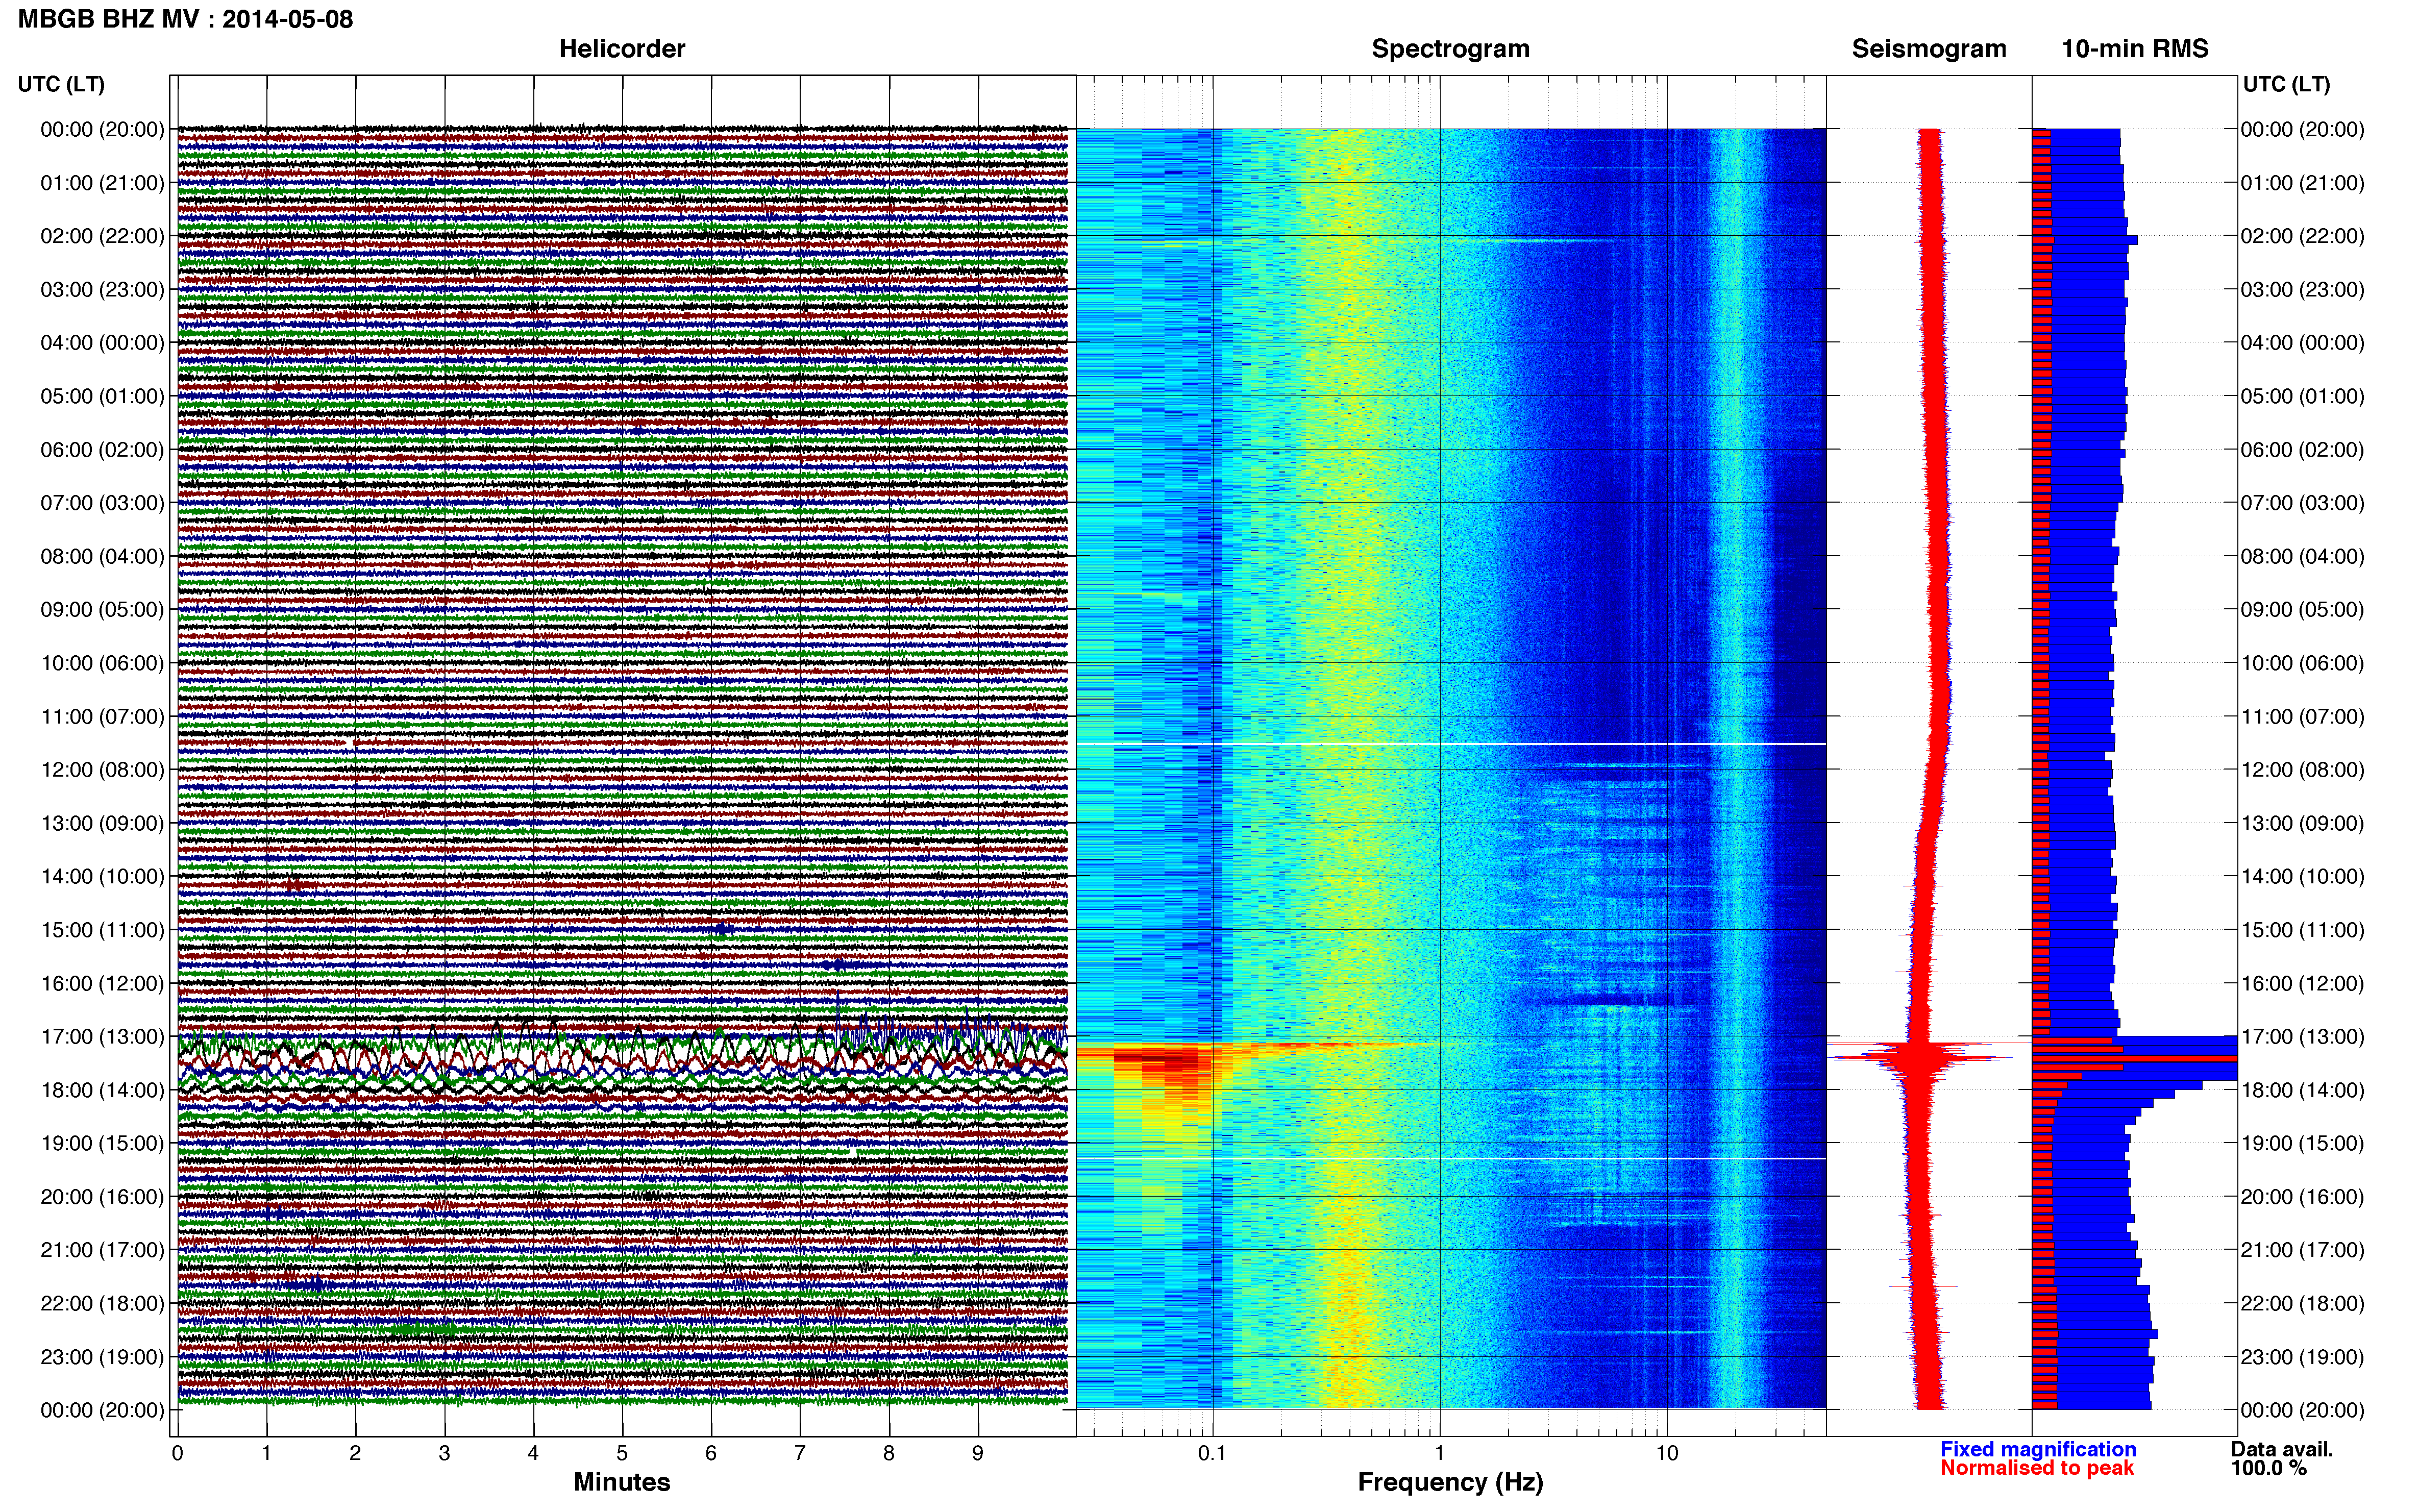This screenshot has height=1512, width=2419.
Task: Click the '5' minutes tick label
Action: tap(622, 1453)
